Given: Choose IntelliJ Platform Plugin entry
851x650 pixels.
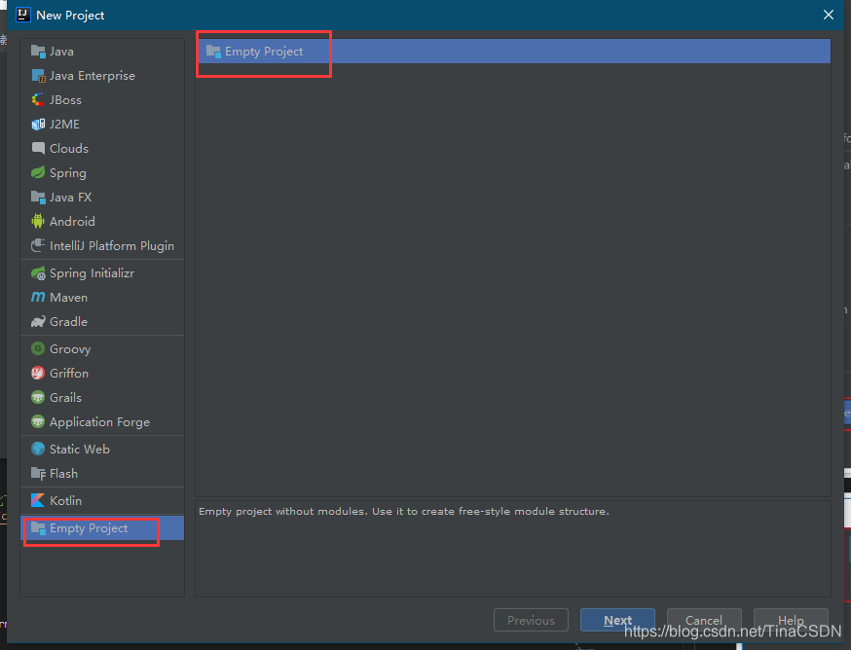Looking at the screenshot, I should [x=102, y=246].
